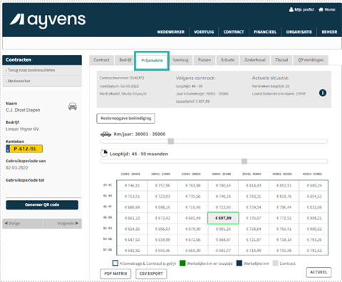Screen dimensions: 342x282
Task: Select price cell € 642,92
Action: tap(133, 251)
